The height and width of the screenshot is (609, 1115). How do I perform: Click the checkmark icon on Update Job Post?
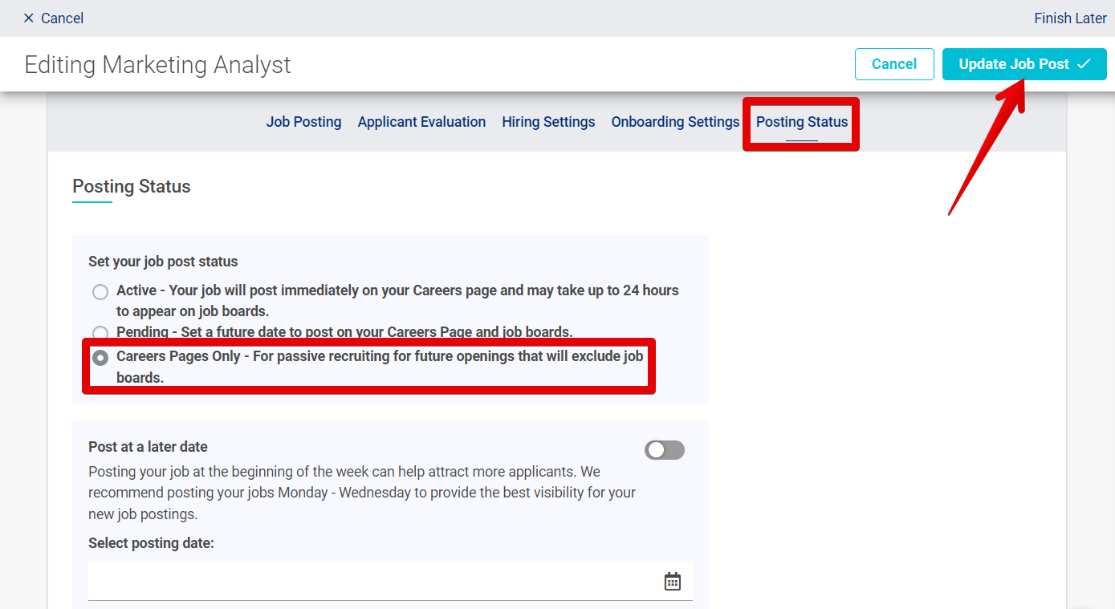click(x=1084, y=64)
